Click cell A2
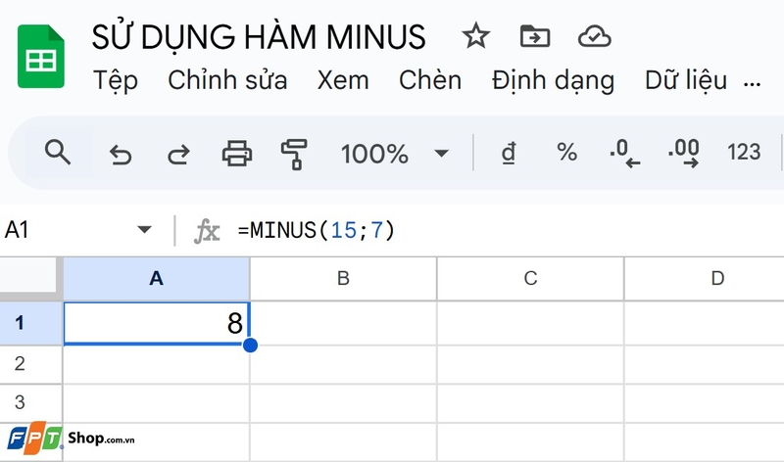 156,364
